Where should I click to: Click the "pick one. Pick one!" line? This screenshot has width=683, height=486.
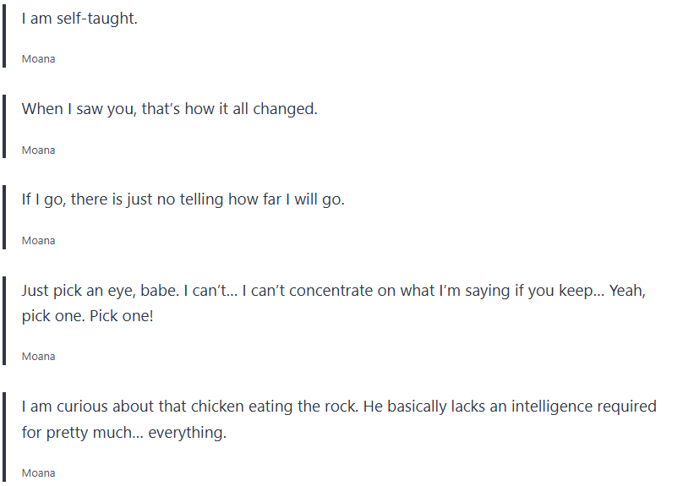click(88, 317)
